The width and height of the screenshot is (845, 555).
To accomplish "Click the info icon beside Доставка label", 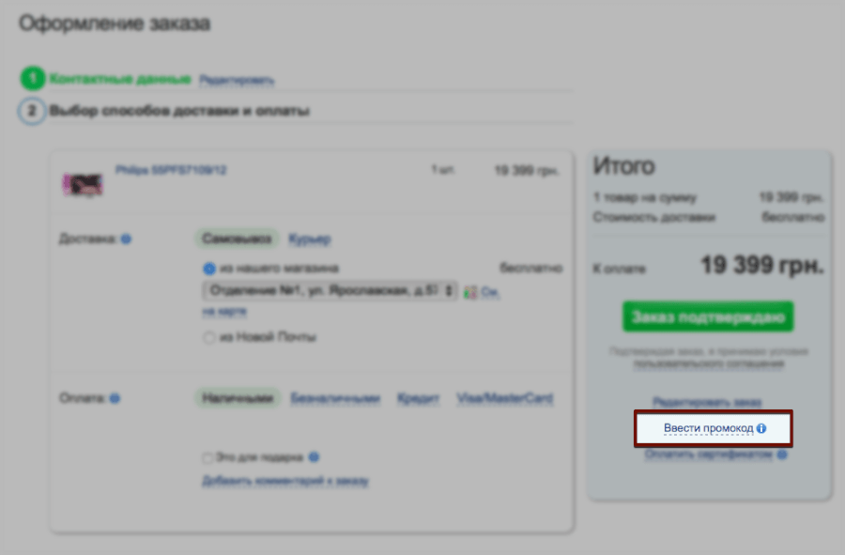I will tap(126, 239).
